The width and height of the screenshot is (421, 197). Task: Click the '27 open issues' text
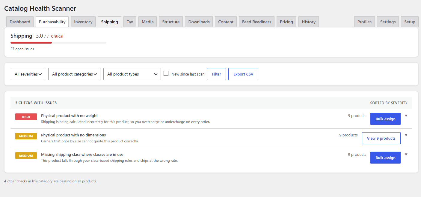coord(22,49)
